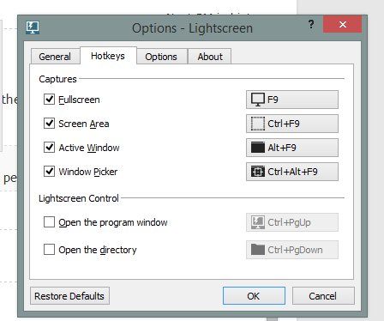Toggle the Window Picker checkbox

[49, 172]
